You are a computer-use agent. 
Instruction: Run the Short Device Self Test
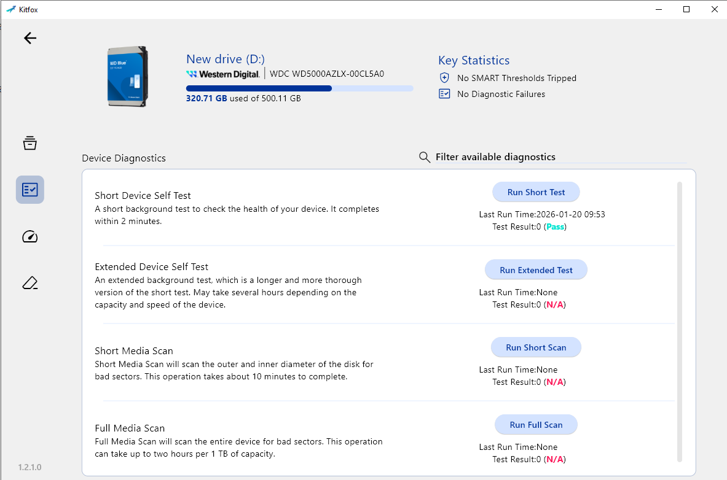point(536,192)
